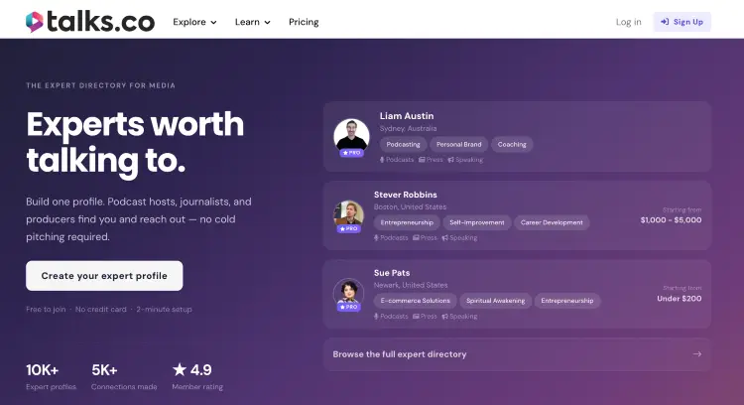This screenshot has height=405, width=744.
Task: Open the Explore dropdown menu
Action: (x=194, y=22)
